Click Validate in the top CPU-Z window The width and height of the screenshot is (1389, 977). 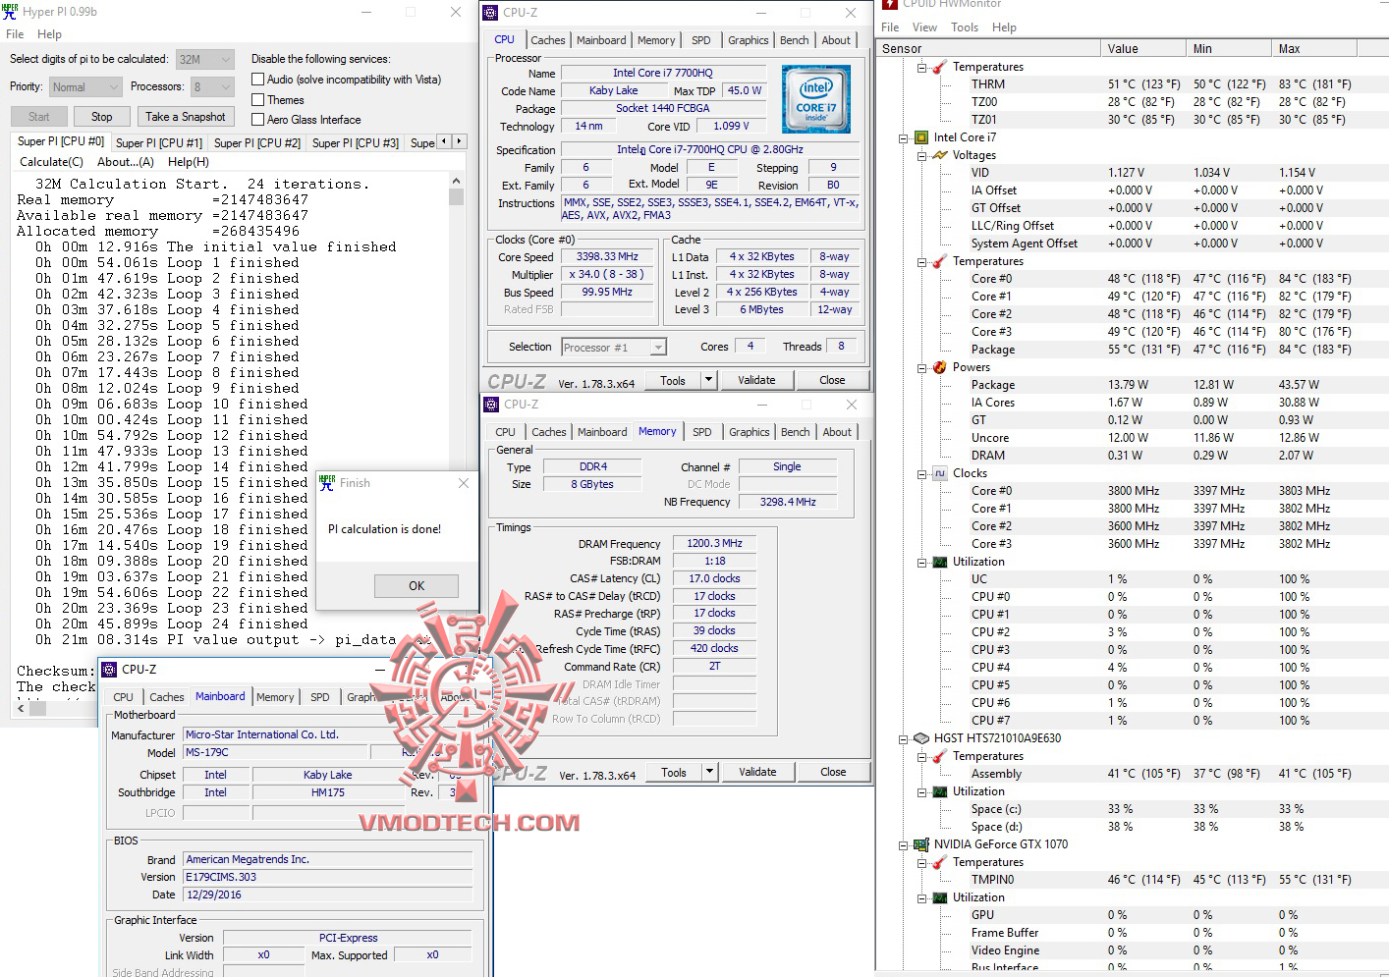coord(756,380)
